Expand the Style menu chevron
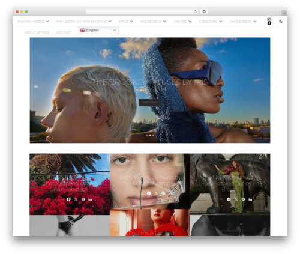Image resolution: width=300 pixels, height=254 pixels. [x=131, y=22]
